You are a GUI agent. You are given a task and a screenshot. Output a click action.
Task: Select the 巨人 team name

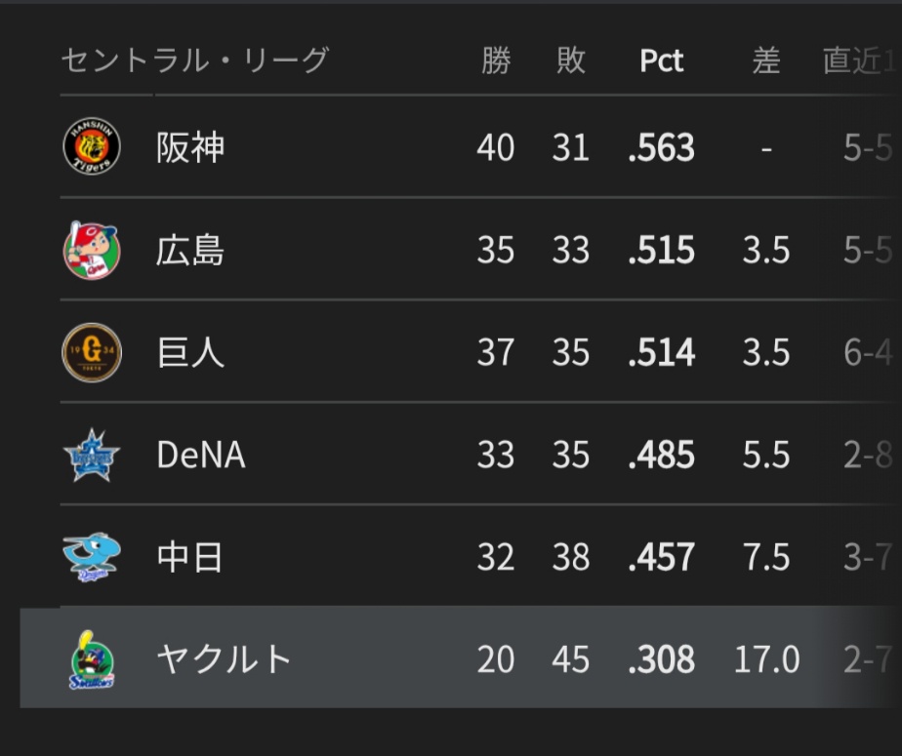190,352
